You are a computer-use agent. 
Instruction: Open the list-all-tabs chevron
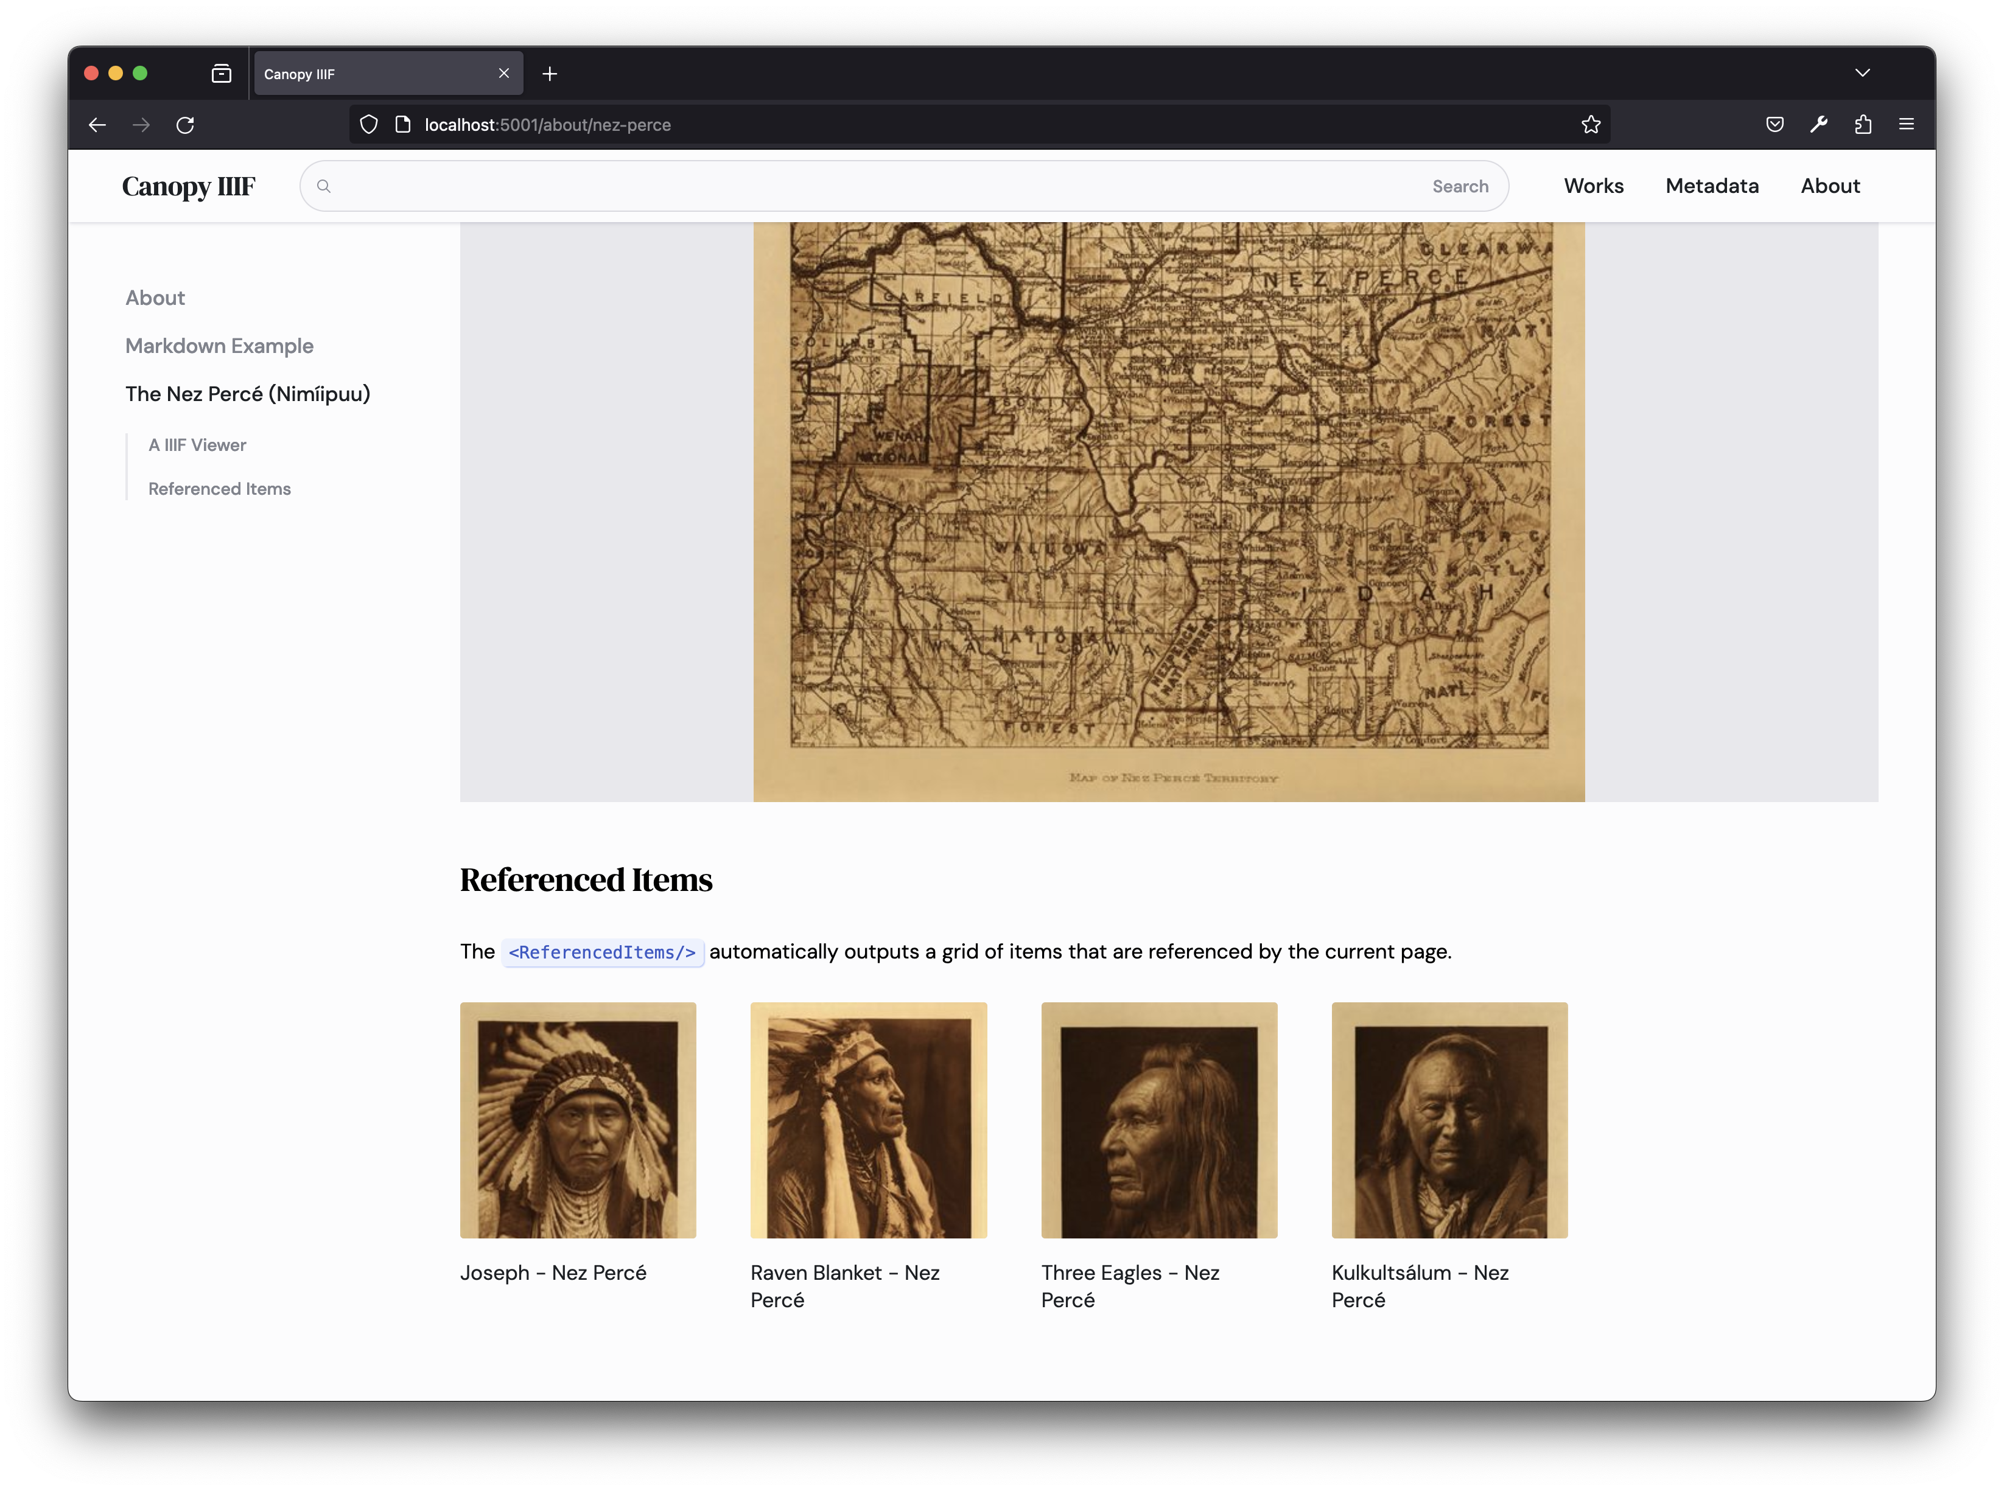pos(1862,72)
